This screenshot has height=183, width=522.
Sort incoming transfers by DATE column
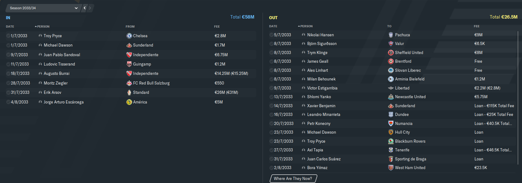10,27
